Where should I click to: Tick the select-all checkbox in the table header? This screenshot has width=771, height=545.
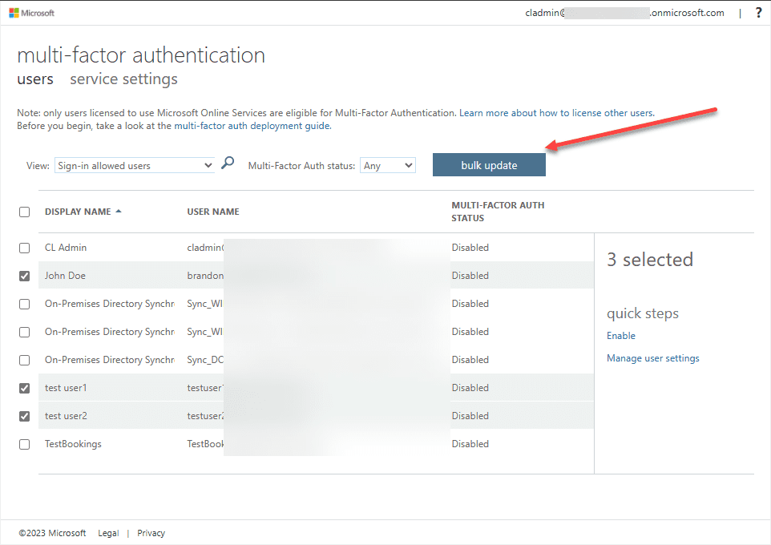click(x=25, y=212)
